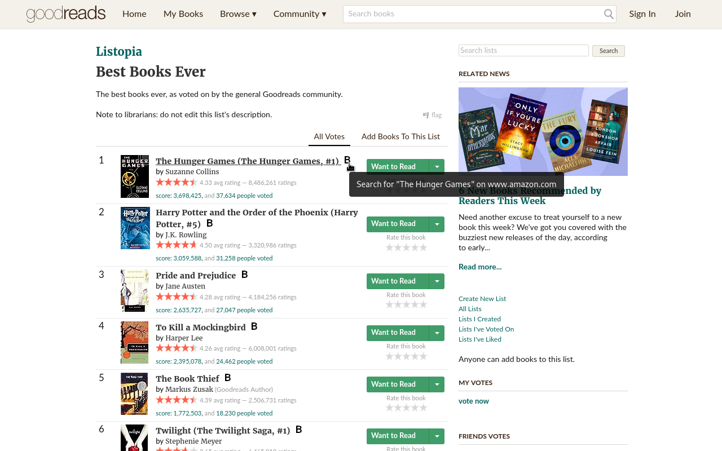Click the B icon beside The Book Thief
722x451 pixels.
[226, 378]
